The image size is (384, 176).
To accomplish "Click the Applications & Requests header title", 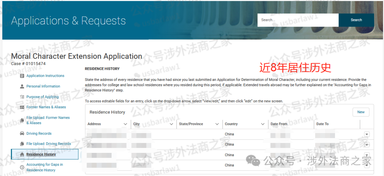I will pyautogui.click(x=68, y=21).
